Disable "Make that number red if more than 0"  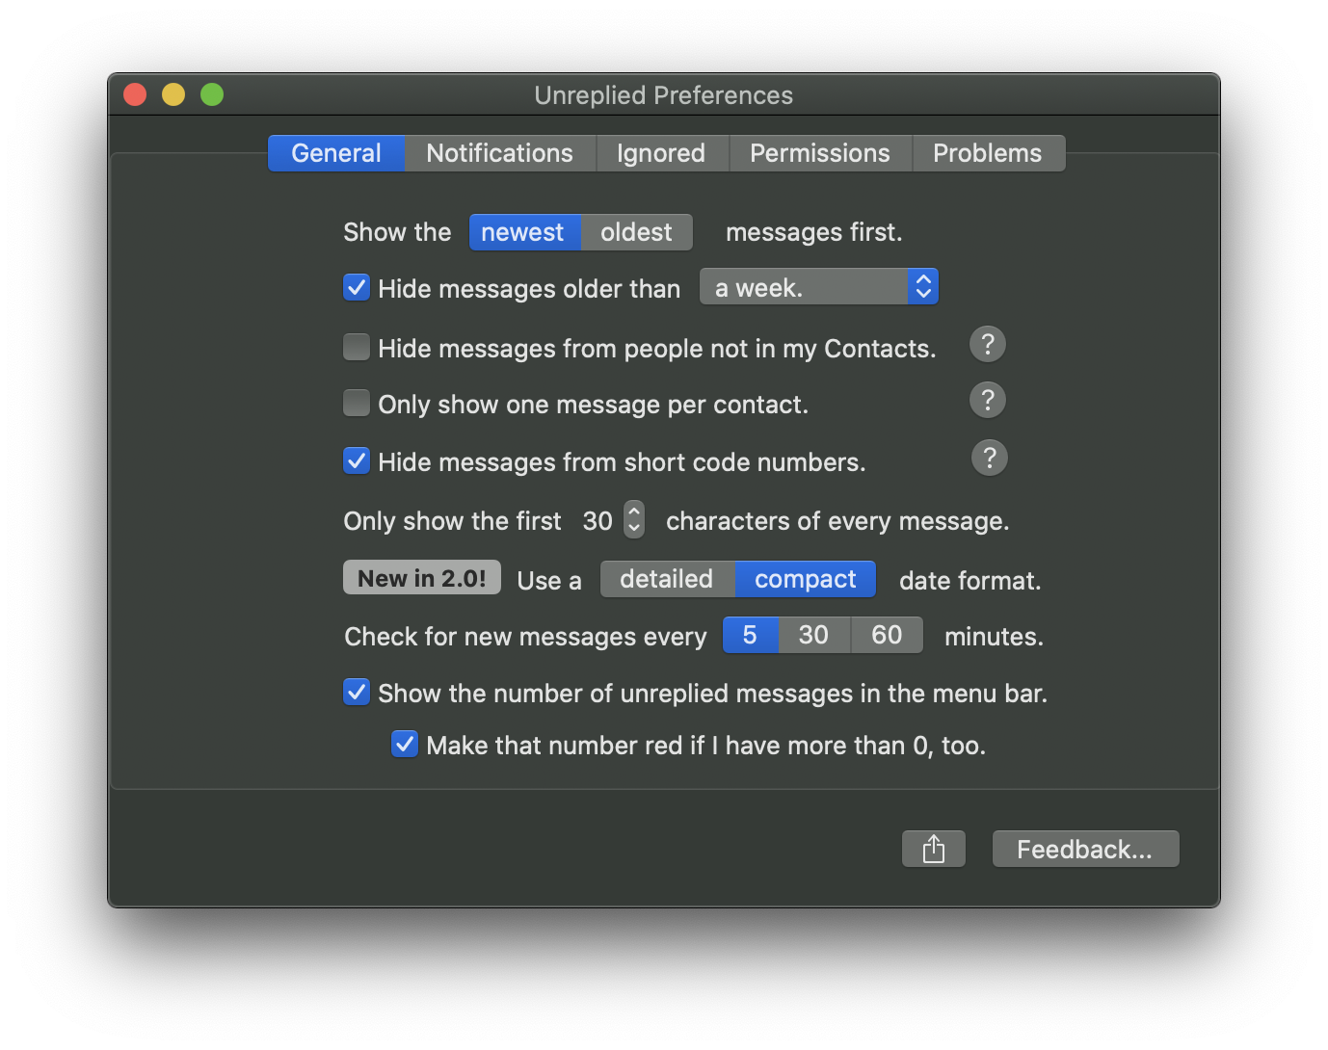[x=404, y=744]
